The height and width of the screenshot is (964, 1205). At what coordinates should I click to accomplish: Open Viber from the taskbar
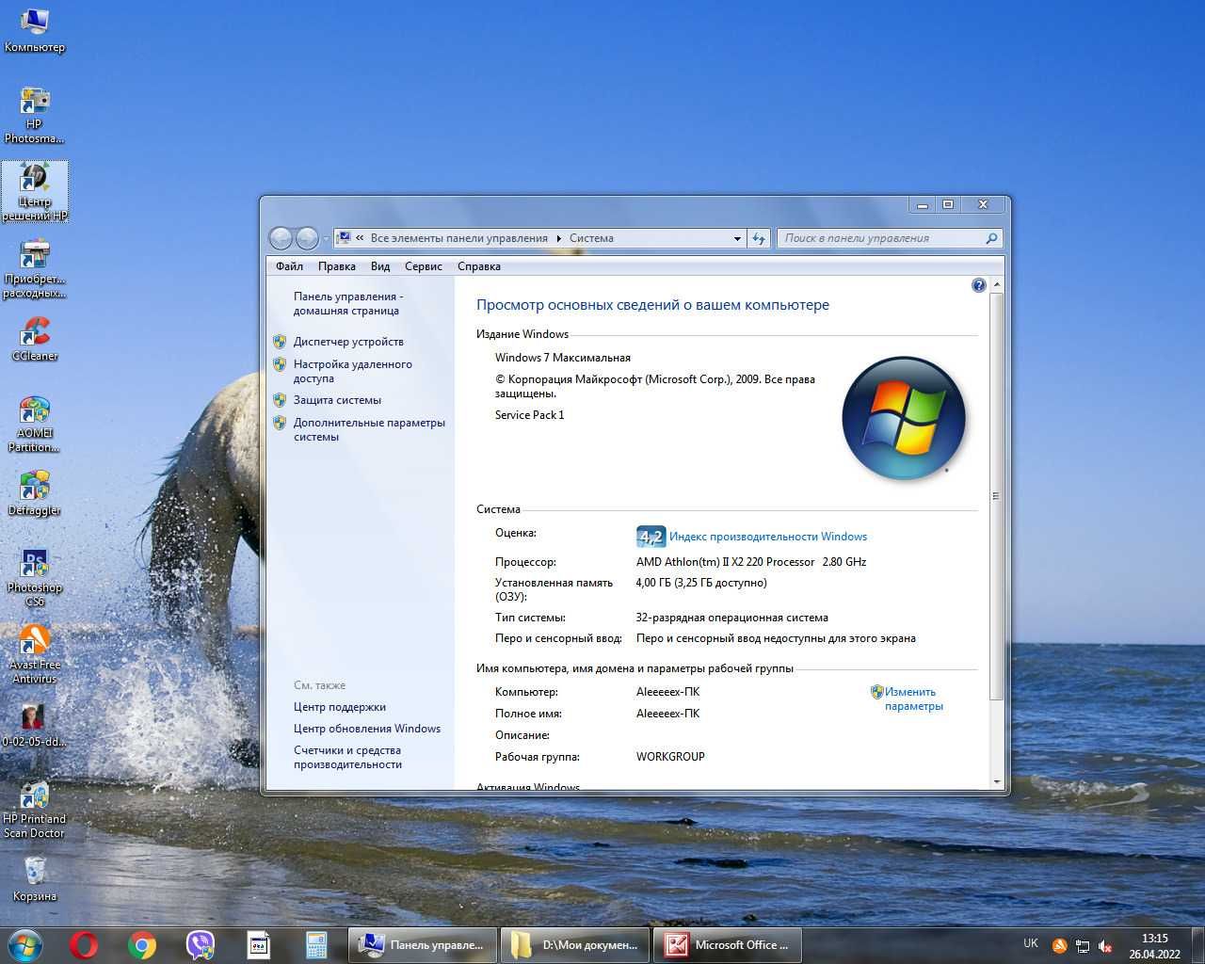click(201, 945)
